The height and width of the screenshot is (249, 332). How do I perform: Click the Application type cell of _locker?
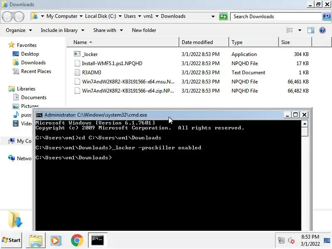244,54
